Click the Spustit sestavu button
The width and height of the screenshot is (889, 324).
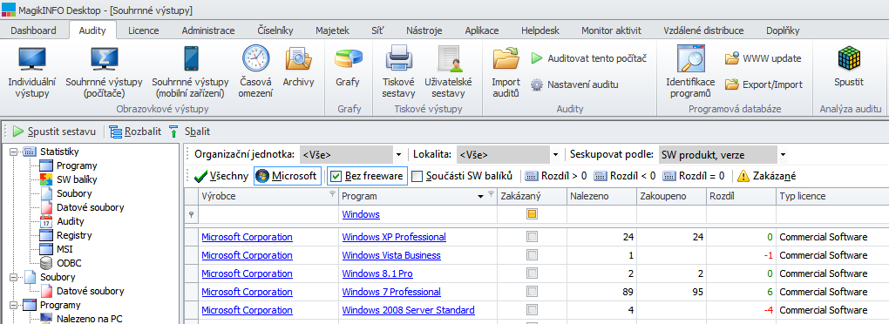(54, 132)
